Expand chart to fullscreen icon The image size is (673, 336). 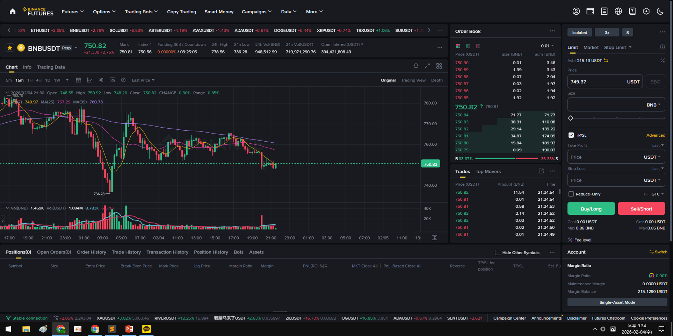427,66
